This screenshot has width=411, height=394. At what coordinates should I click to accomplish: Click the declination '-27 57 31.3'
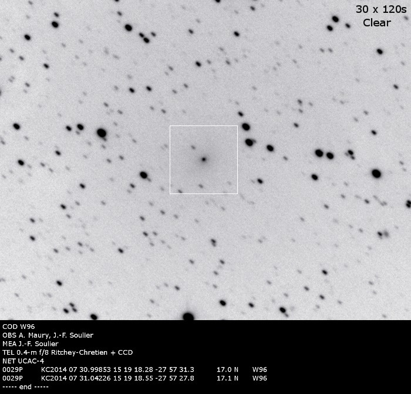point(174,369)
